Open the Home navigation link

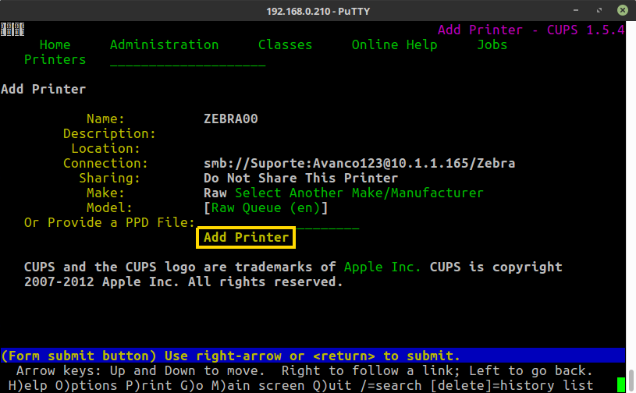(x=55, y=44)
